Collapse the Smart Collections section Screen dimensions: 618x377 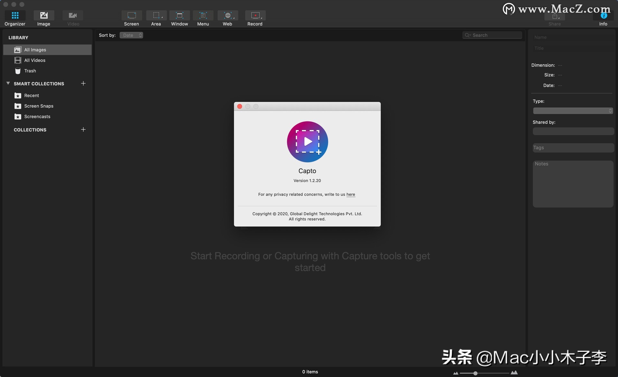[x=8, y=83]
